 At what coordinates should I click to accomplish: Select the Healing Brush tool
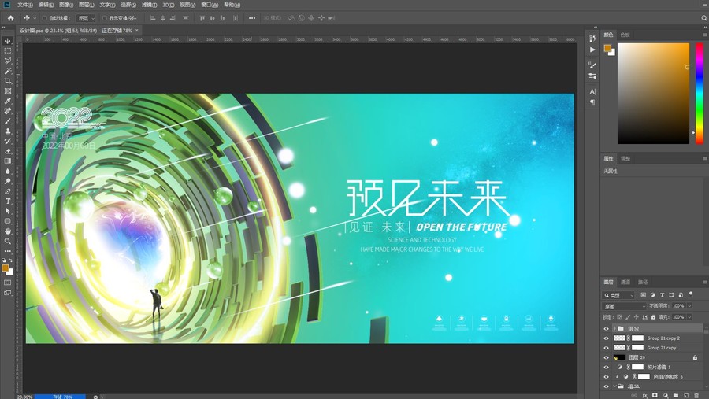pyautogui.click(x=8, y=111)
